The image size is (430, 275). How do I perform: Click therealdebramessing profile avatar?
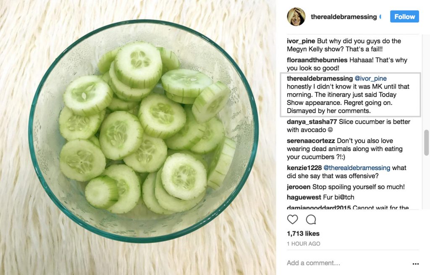(296, 17)
